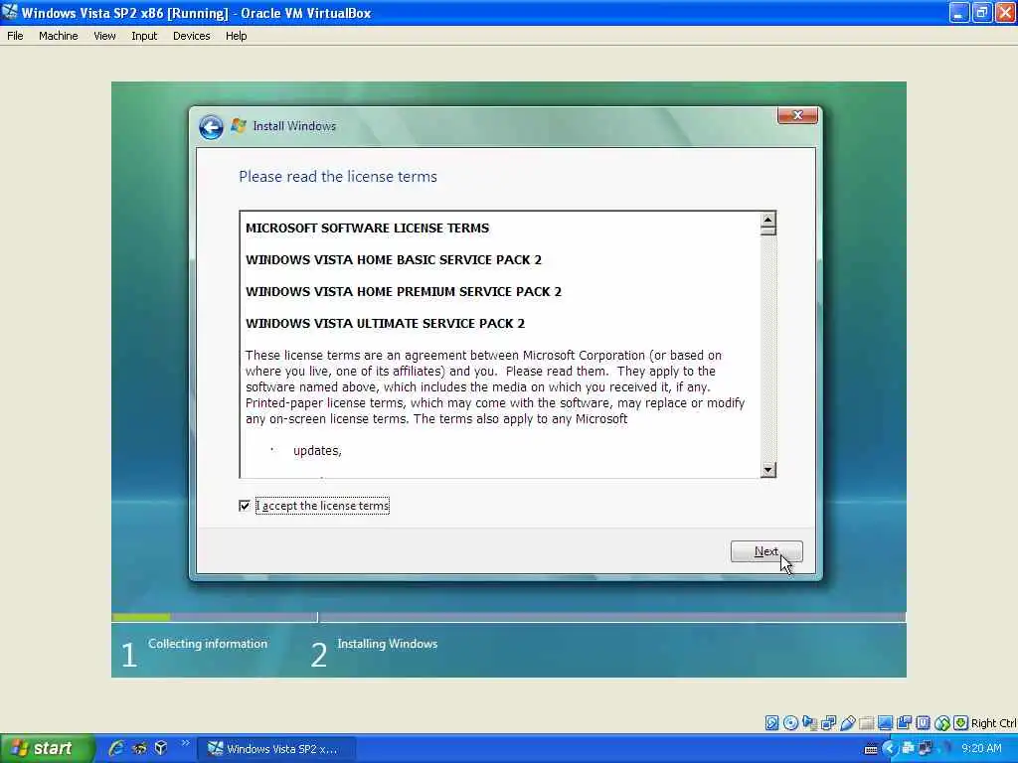Image resolution: width=1018 pixels, height=763 pixels.
Task: Expand hidden quick launch items chevron
Action: (x=185, y=743)
